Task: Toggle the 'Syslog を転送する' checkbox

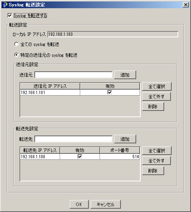Action: coord(10,15)
